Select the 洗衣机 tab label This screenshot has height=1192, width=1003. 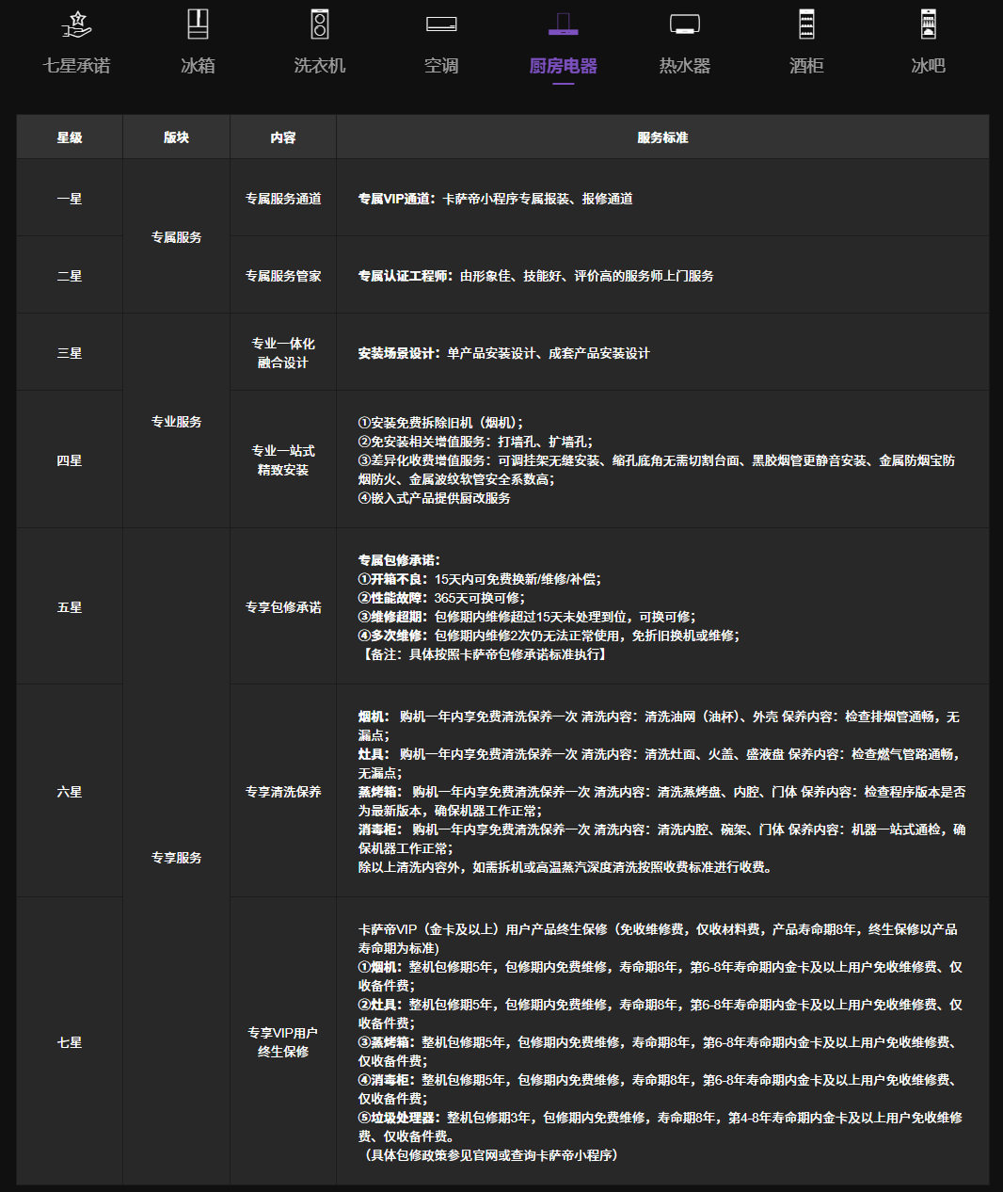tap(320, 66)
